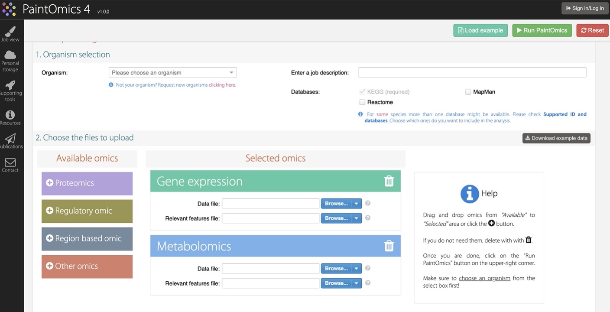Image resolution: width=610 pixels, height=312 pixels.
Task: Enable the MapMan database checkbox
Action: (x=468, y=92)
